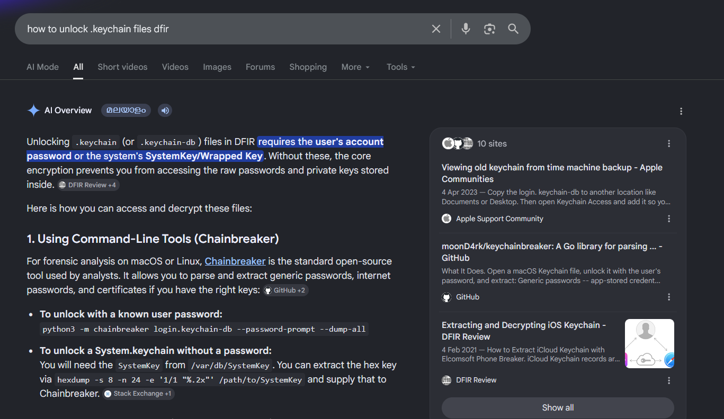Viewport: 724px width, 419px height.
Task: Click DFIR Review +4 source chip
Action: pyautogui.click(x=88, y=185)
